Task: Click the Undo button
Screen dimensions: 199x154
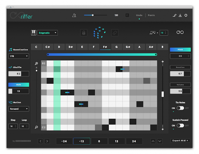Action: (x=139, y=15)
